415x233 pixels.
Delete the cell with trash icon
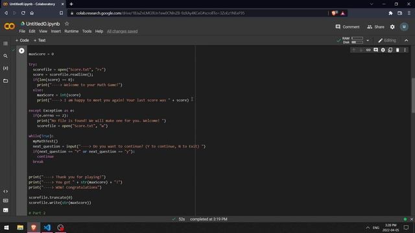point(397,50)
